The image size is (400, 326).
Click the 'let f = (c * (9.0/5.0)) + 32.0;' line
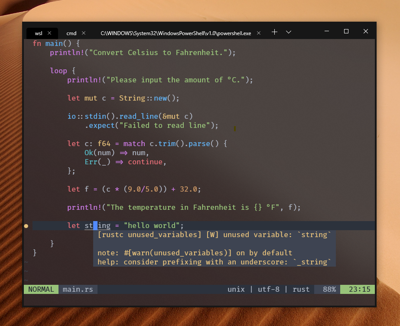coord(134,189)
